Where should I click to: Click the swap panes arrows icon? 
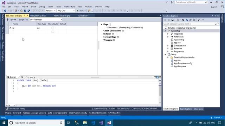pos(22,77)
